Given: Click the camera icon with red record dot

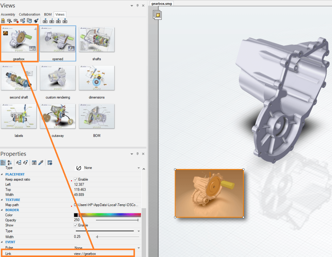Looking at the screenshot, I should coord(16,21).
